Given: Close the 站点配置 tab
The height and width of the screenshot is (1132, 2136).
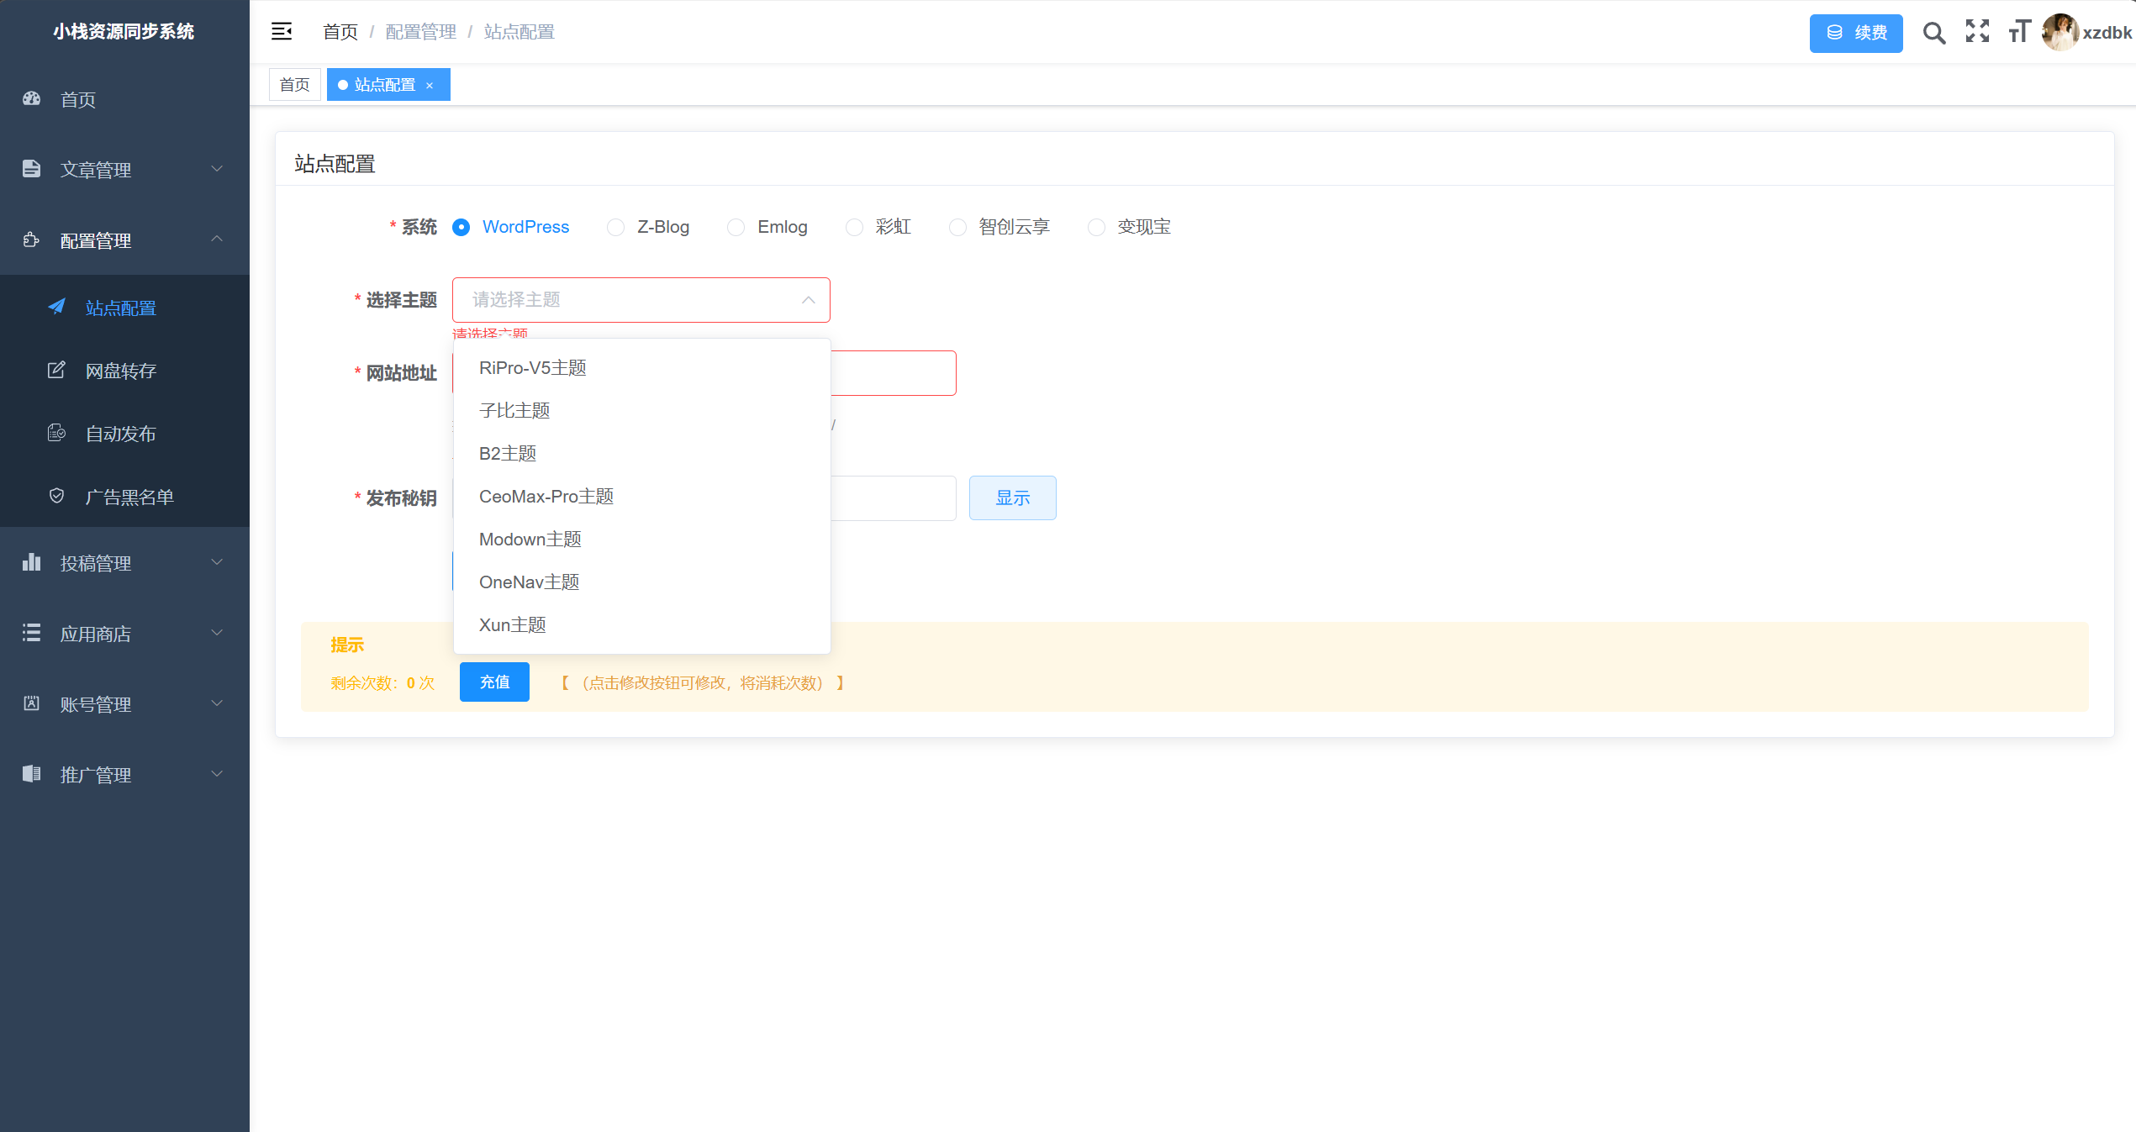Looking at the screenshot, I should [x=430, y=86].
